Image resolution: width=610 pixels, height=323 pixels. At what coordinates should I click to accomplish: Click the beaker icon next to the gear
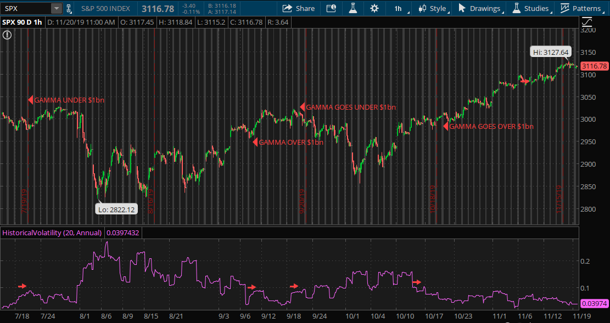point(352,9)
